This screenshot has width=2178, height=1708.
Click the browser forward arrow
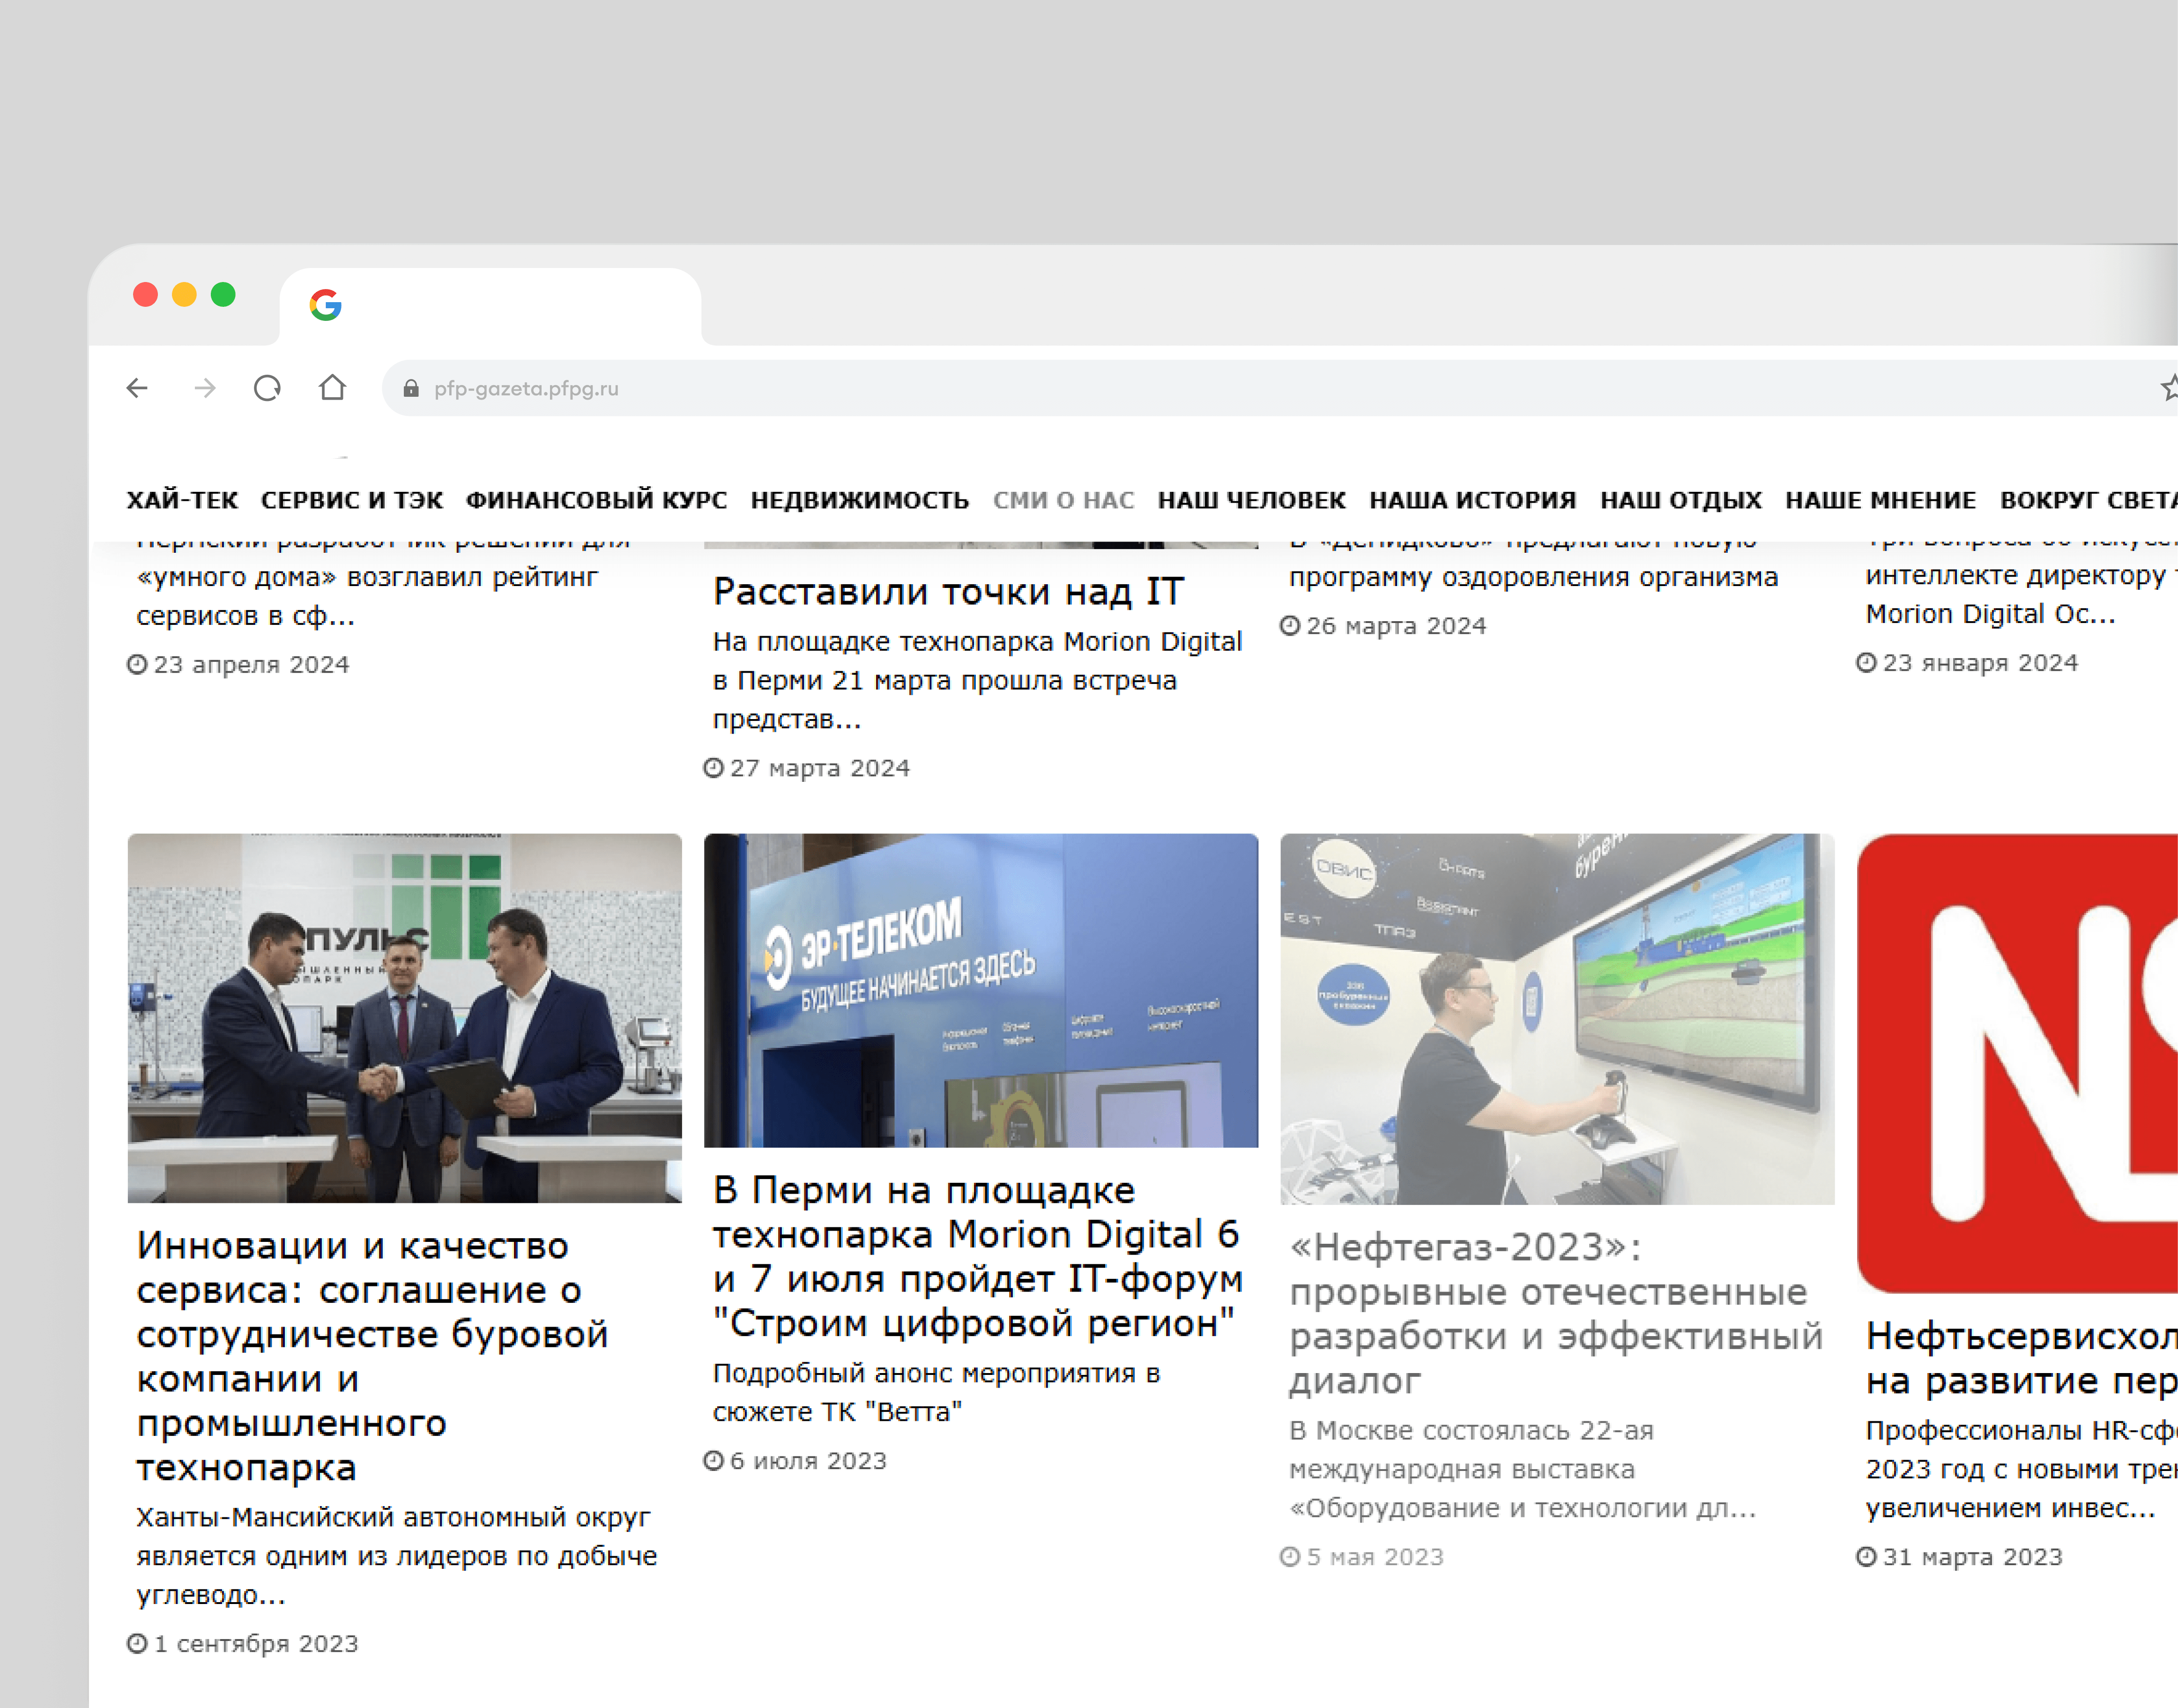205,388
